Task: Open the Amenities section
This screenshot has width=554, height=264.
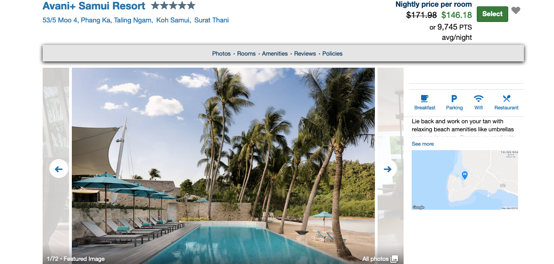Action: pyautogui.click(x=275, y=53)
